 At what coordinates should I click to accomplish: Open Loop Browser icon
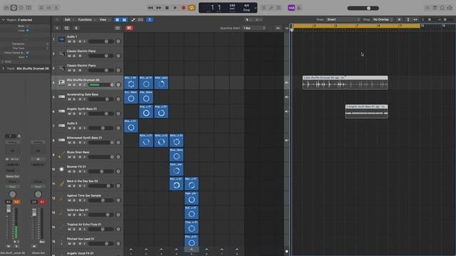[442, 8]
